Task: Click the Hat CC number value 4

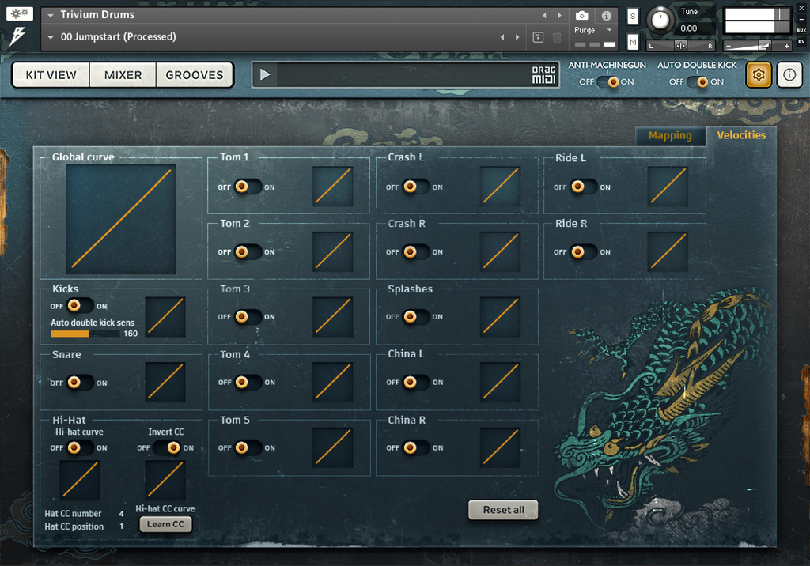Action: point(121,514)
